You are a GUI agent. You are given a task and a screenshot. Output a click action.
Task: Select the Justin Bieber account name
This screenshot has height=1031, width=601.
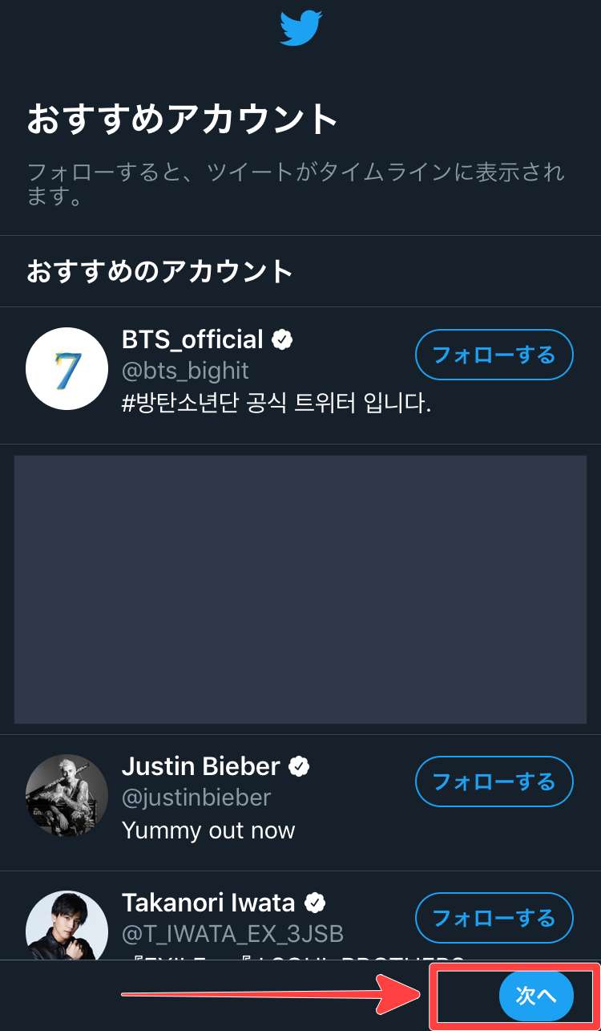(x=200, y=767)
